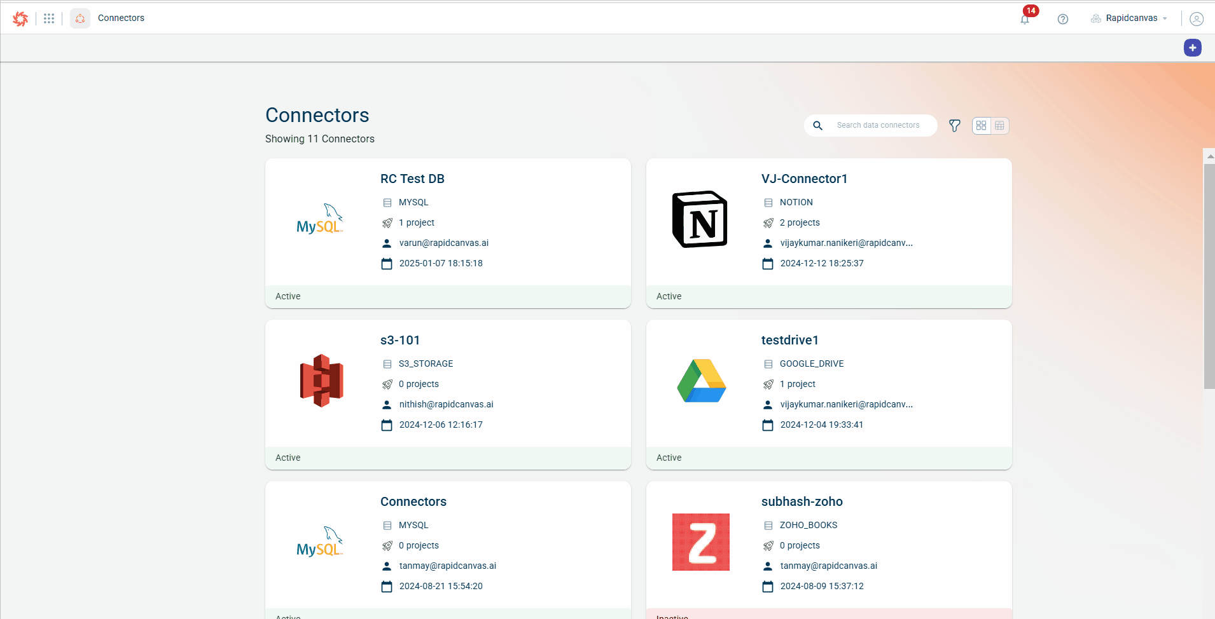This screenshot has width=1215, height=619.
Task: Switch to table list view
Action: tap(999, 126)
